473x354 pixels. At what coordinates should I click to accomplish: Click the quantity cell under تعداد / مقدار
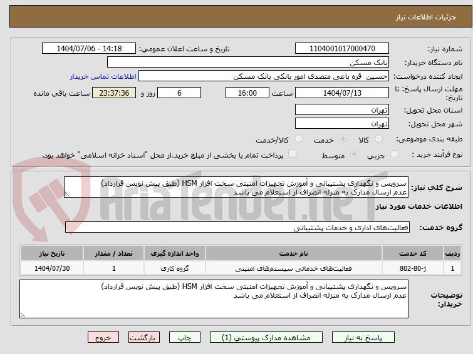[114, 268]
